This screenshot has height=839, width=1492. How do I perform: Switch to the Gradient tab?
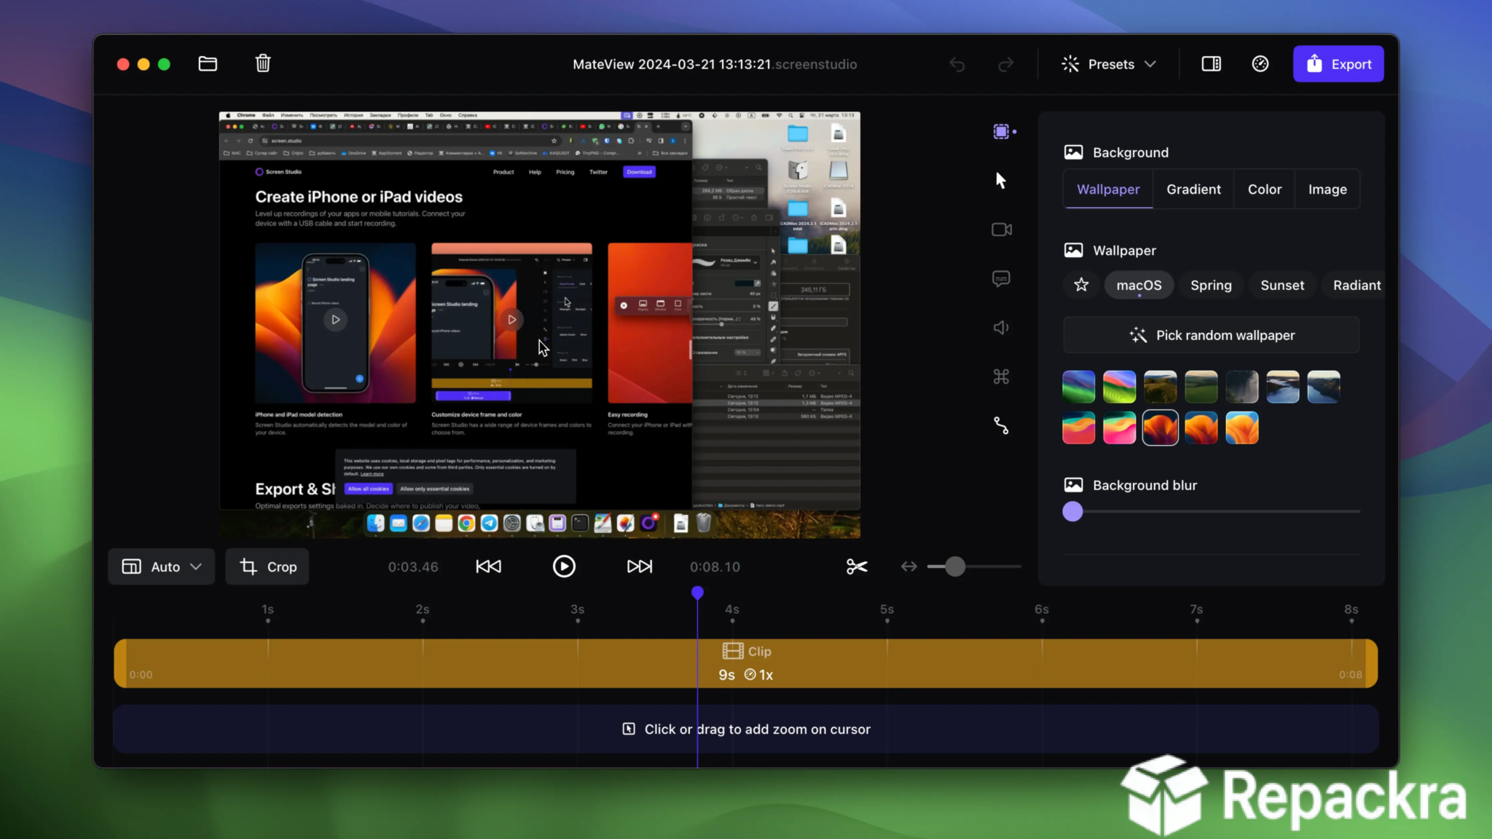click(1193, 189)
